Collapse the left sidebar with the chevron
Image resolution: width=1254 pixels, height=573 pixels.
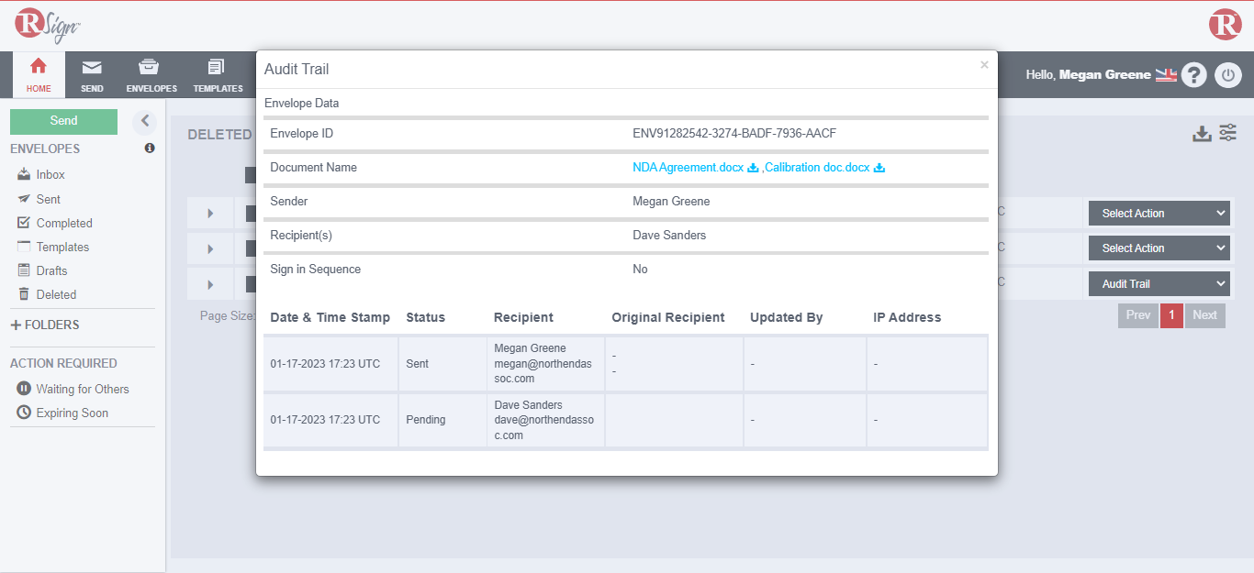coord(145,121)
